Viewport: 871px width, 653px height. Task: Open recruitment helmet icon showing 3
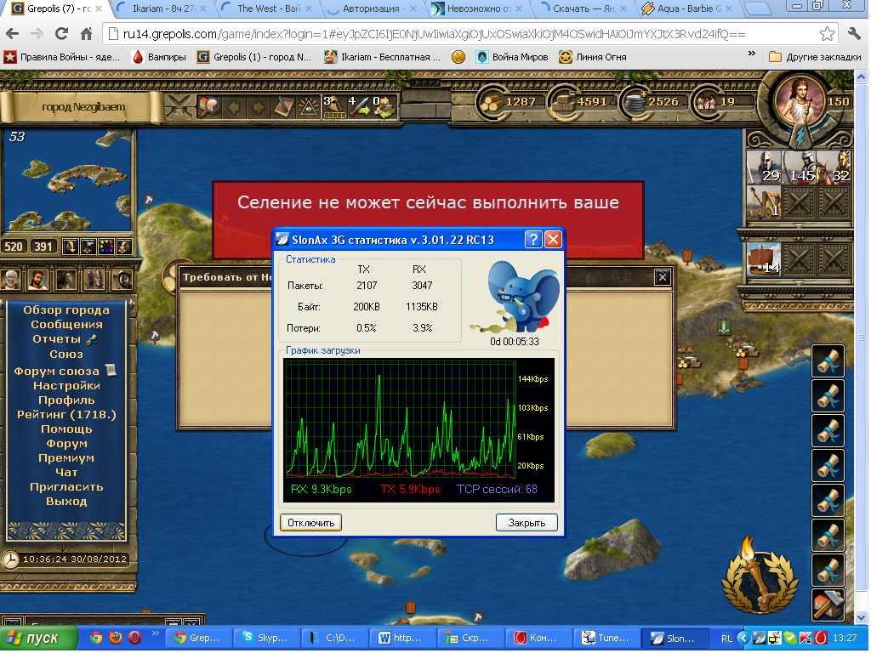pos(333,106)
